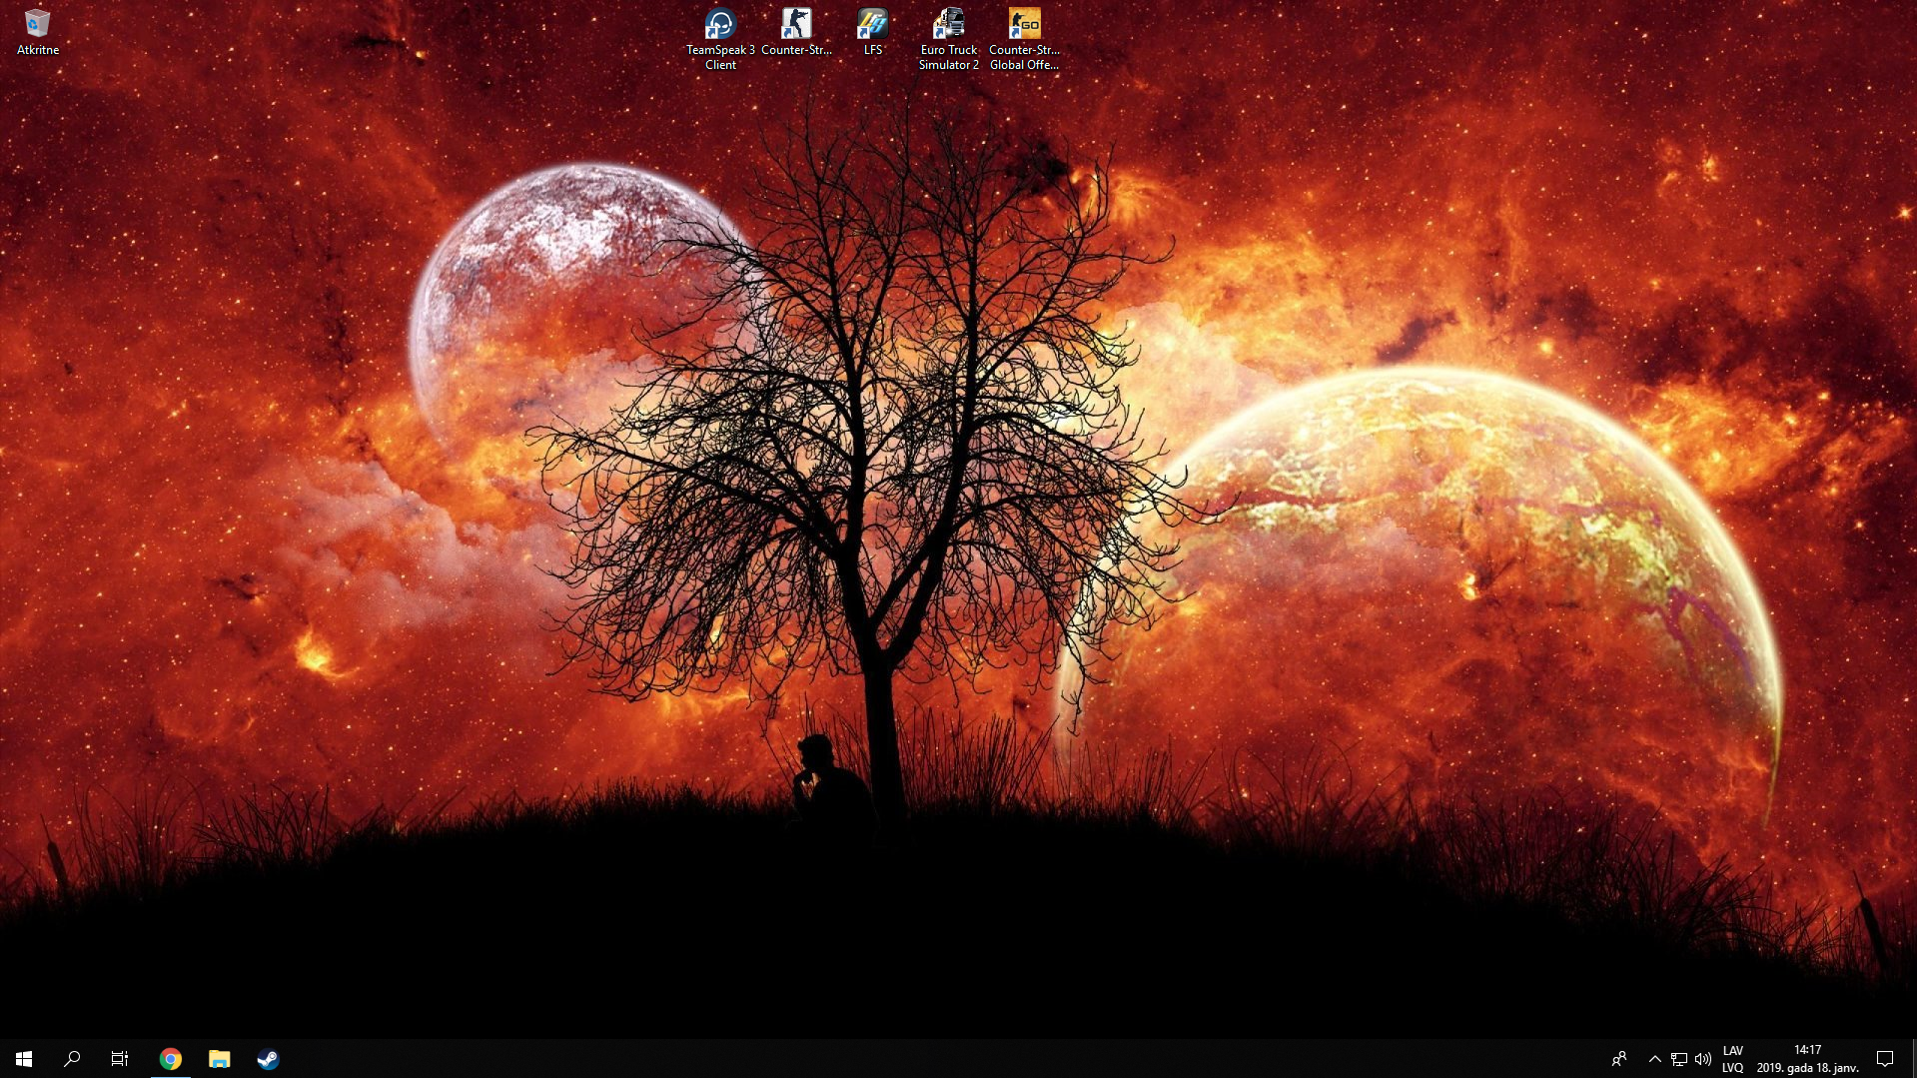Open the Action Center notifications icon

point(1885,1059)
